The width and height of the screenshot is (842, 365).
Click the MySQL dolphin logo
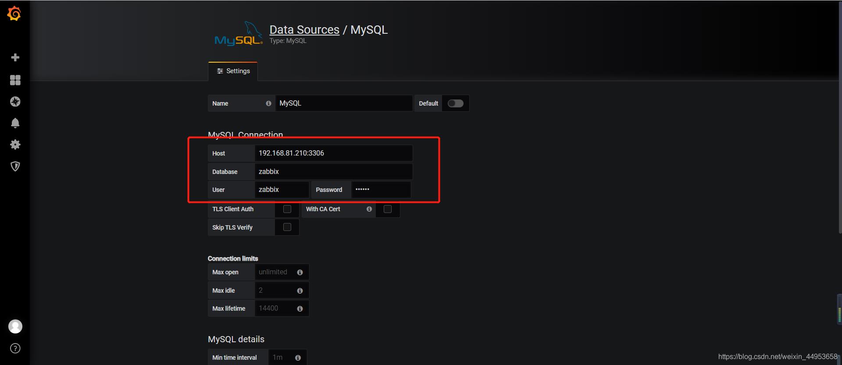point(239,33)
